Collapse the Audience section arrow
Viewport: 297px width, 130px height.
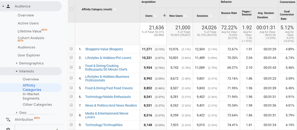[3, 6]
